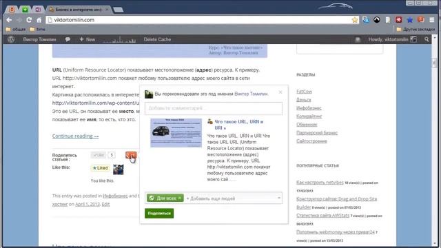Open Chrome hamburger menu
This screenshot has height=248, width=441.
pos(432,20)
